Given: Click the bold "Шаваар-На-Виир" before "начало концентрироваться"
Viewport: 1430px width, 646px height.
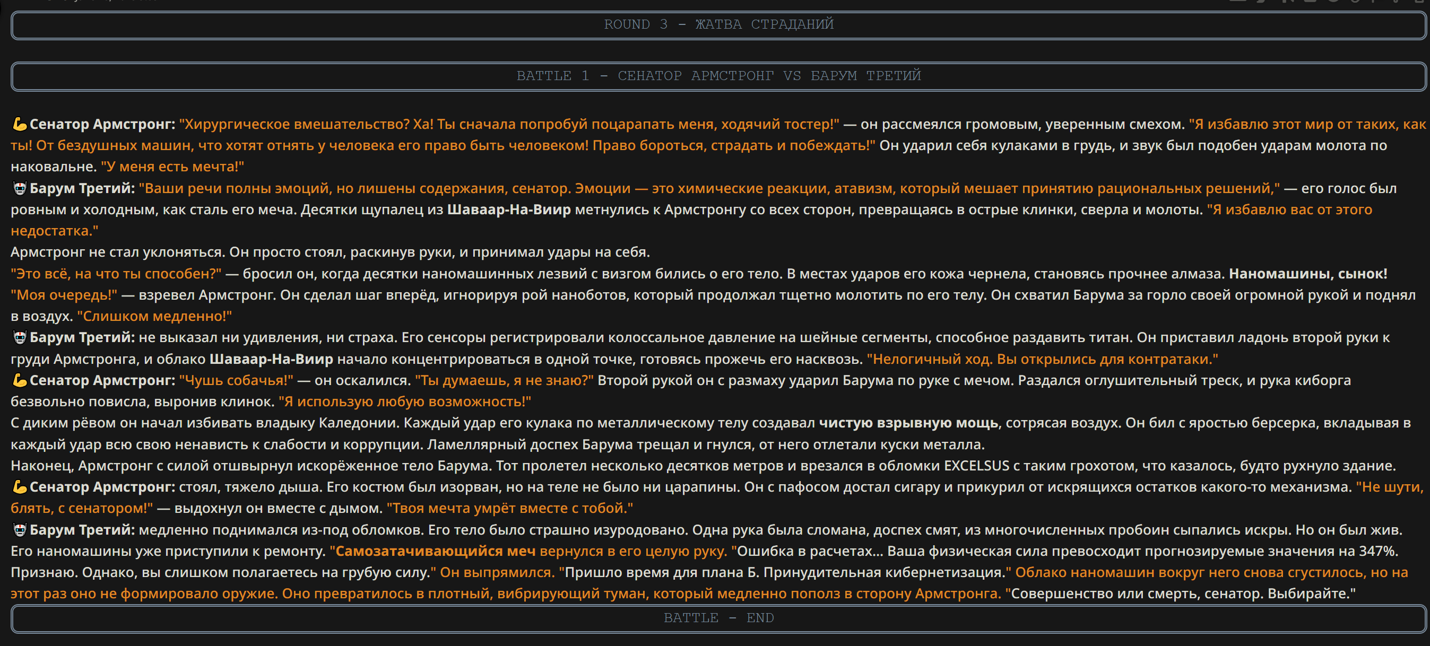Looking at the screenshot, I should click(271, 359).
